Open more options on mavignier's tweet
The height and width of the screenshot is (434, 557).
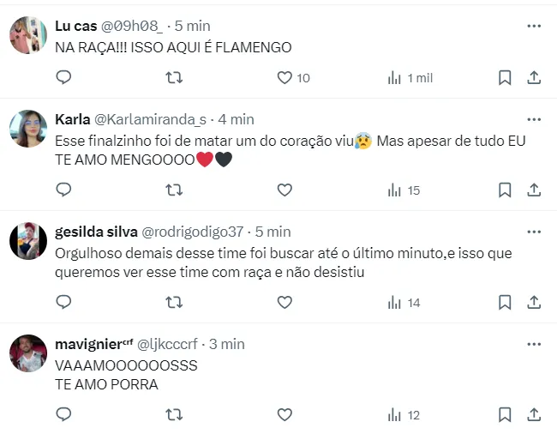(534, 344)
